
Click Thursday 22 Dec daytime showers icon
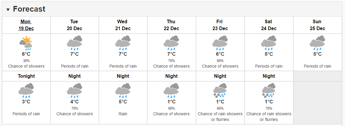pyautogui.click(x=171, y=43)
